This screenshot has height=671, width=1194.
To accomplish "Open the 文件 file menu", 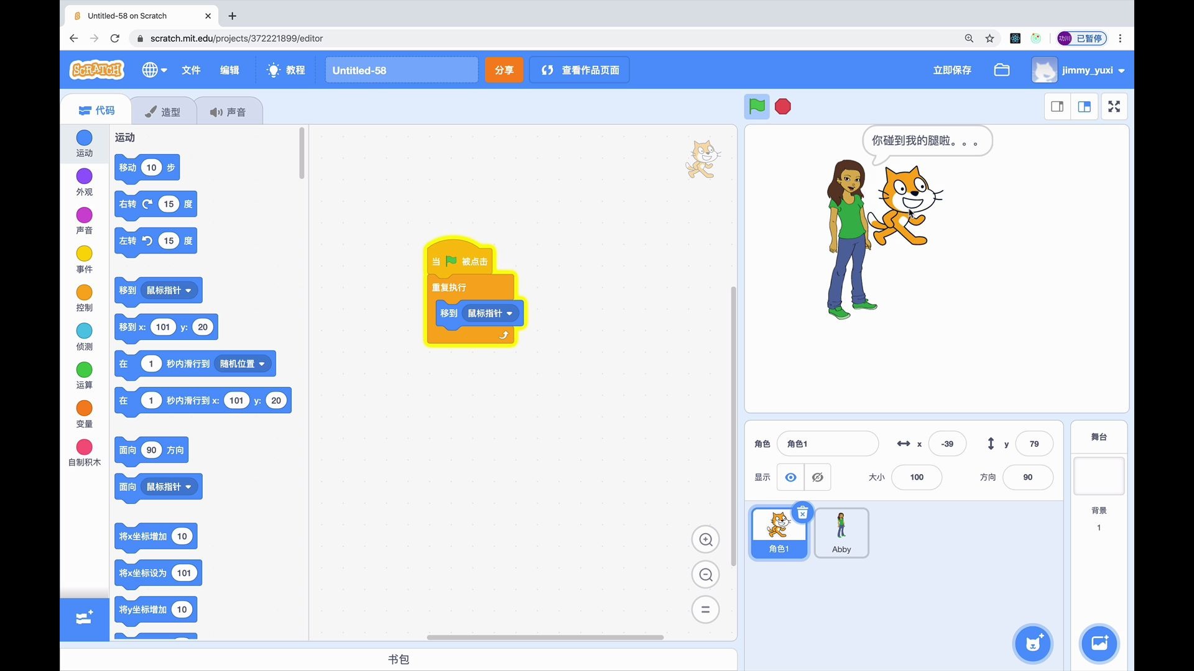I will [x=191, y=70].
